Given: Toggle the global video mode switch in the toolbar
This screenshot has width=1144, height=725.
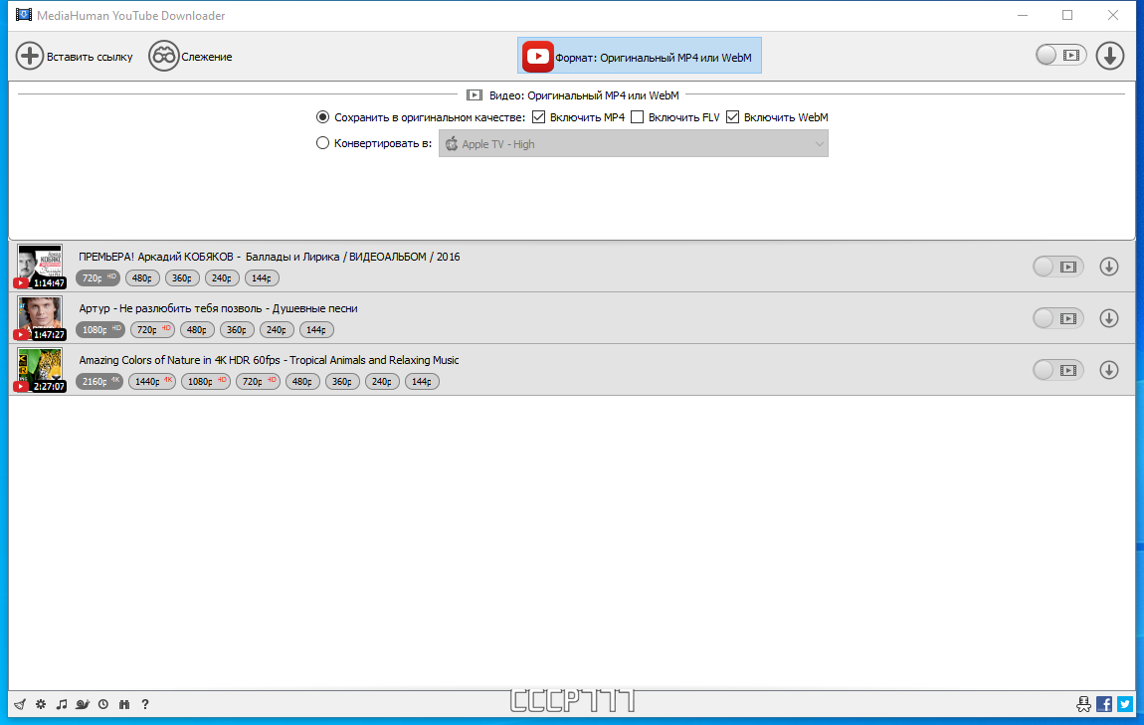Looking at the screenshot, I should tap(1060, 56).
